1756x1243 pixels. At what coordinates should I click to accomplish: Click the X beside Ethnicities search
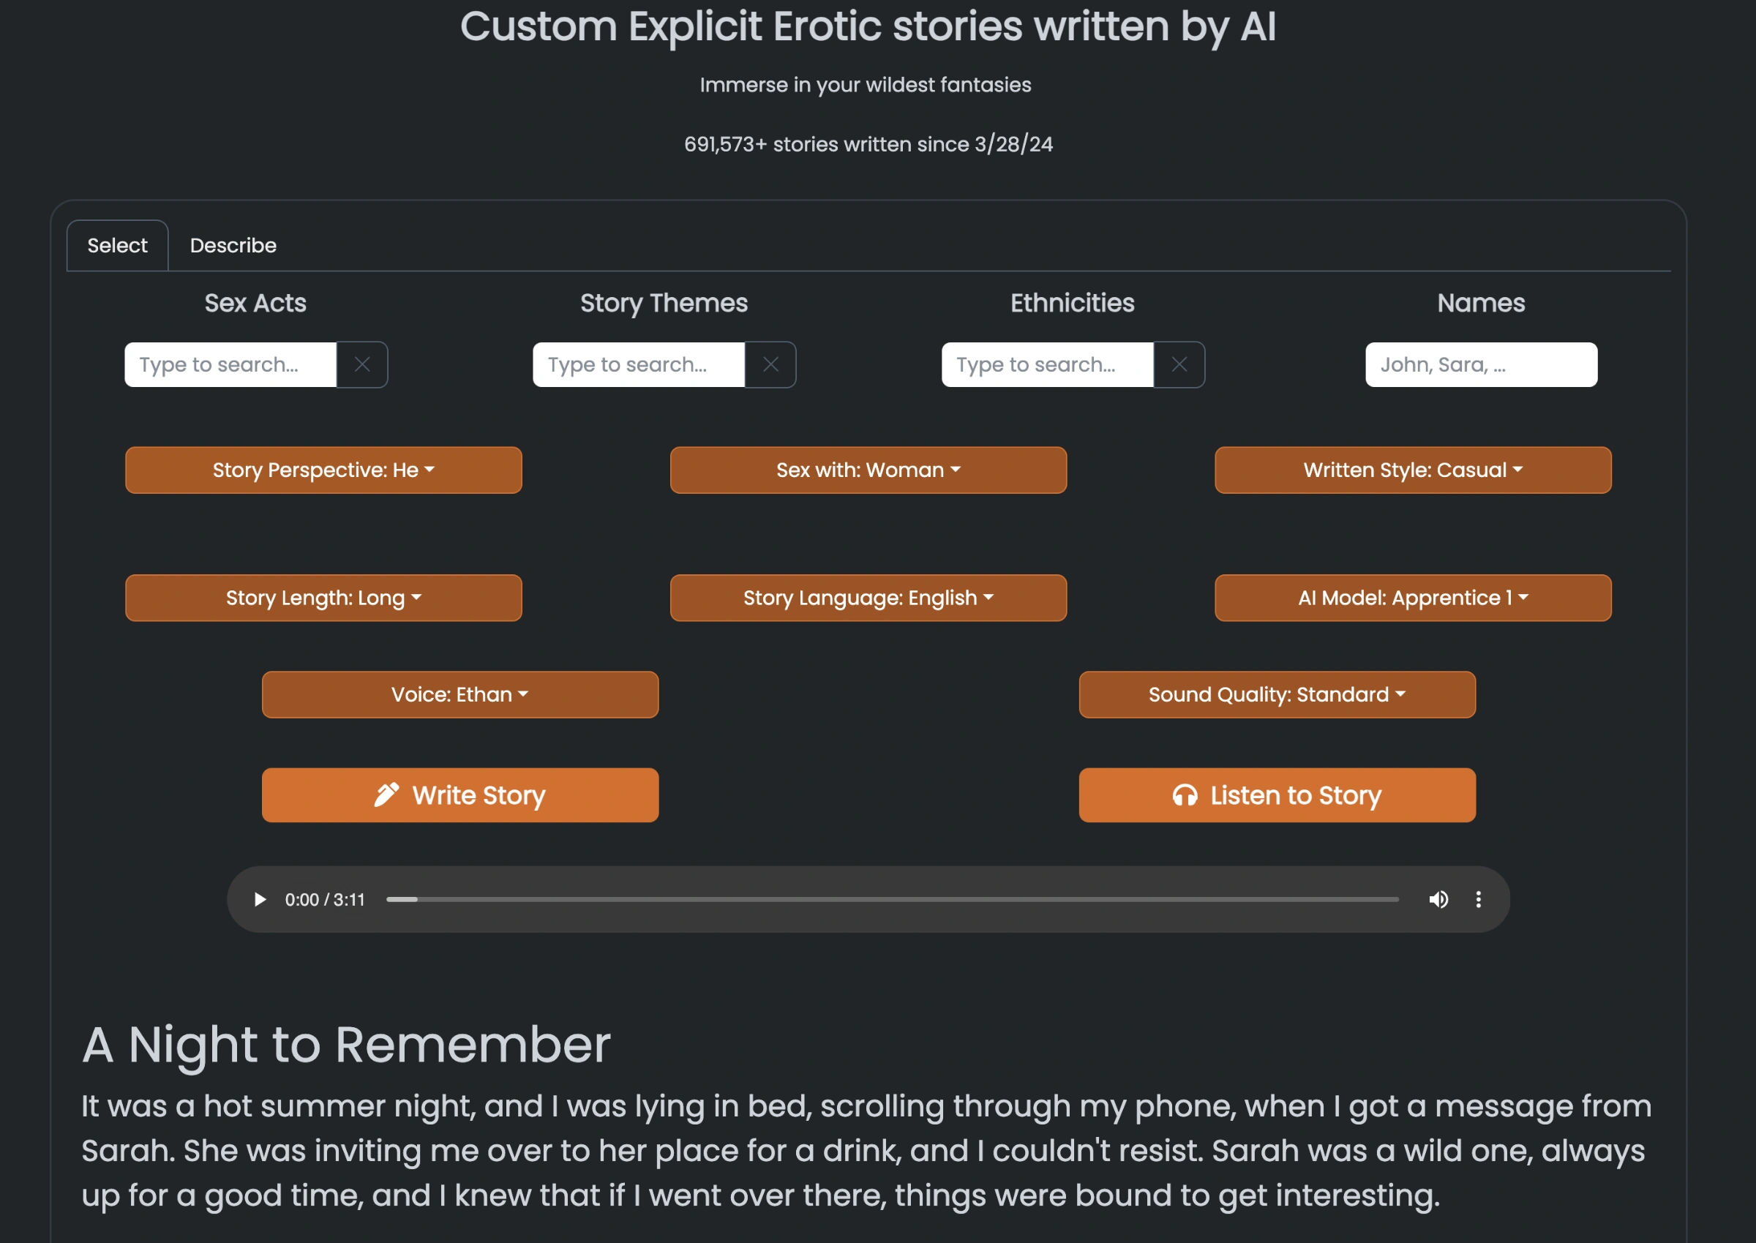point(1179,364)
